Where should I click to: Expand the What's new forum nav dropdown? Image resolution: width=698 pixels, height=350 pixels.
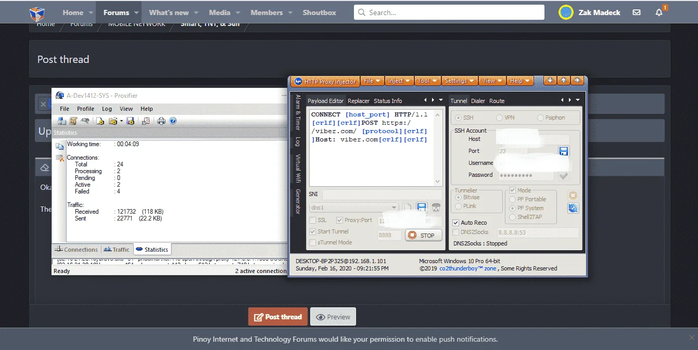coord(197,12)
